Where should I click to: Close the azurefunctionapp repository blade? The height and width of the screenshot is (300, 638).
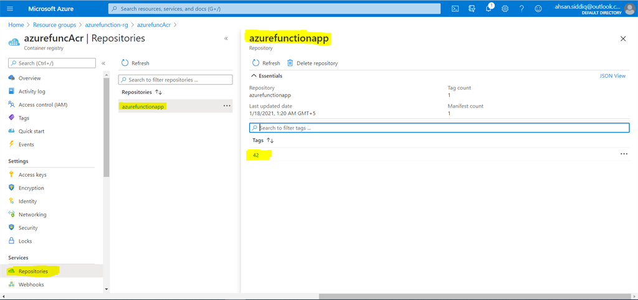click(623, 39)
